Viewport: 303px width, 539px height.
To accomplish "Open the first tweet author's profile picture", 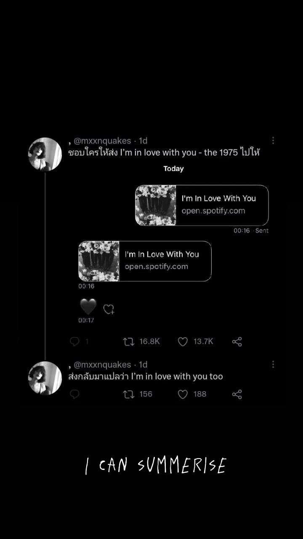I will (x=45, y=154).
